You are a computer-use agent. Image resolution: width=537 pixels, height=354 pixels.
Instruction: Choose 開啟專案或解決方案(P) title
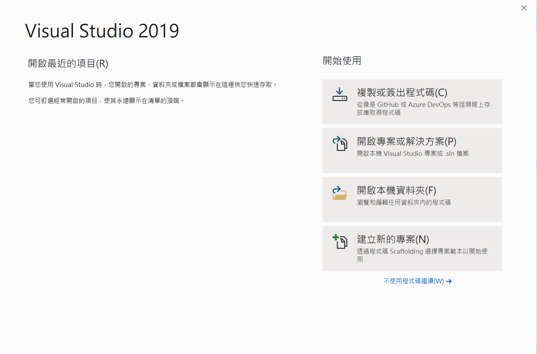click(406, 142)
